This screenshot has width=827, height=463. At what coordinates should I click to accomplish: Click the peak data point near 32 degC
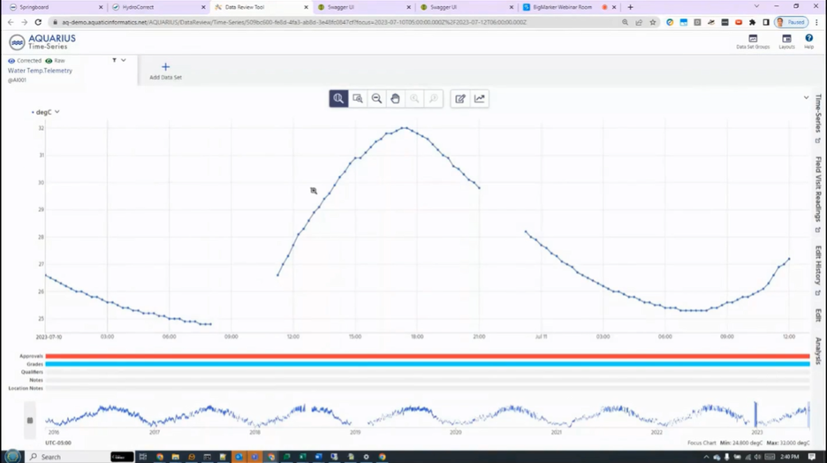(405, 127)
